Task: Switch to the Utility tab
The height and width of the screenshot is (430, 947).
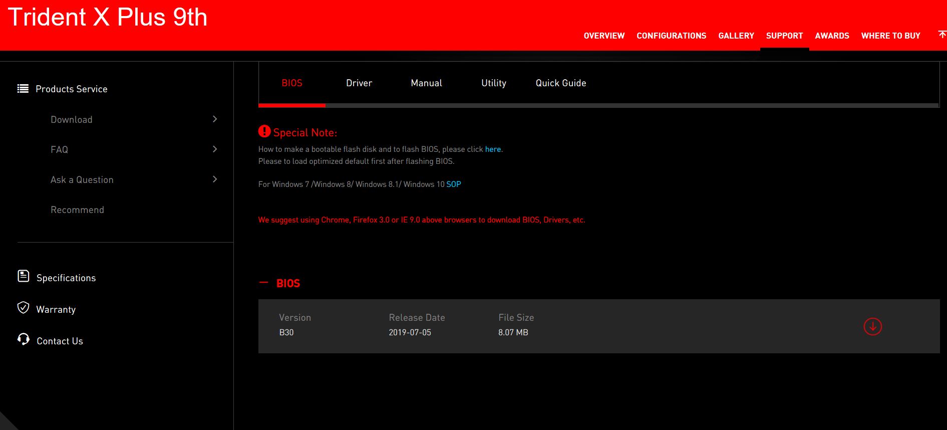Action: click(494, 83)
